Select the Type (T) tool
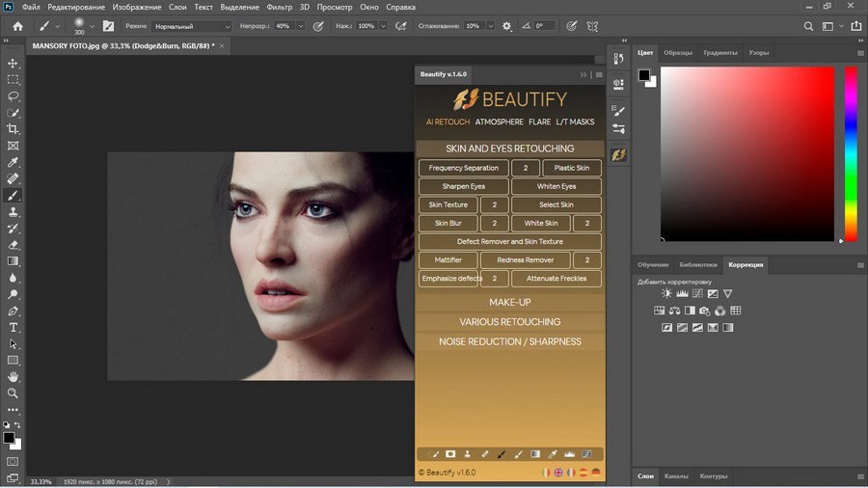Viewport: 868px width, 488px height. click(x=14, y=327)
